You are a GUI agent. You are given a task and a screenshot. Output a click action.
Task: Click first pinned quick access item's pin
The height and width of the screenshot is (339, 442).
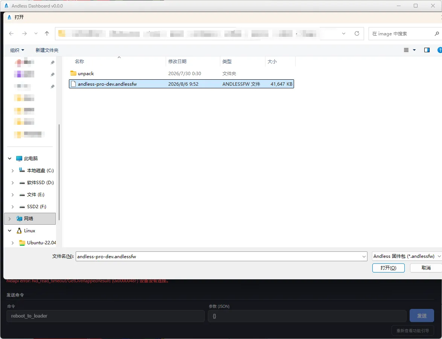52,62
